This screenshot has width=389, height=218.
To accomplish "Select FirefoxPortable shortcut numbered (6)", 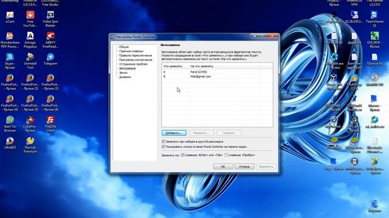I will click(x=50, y=103).
